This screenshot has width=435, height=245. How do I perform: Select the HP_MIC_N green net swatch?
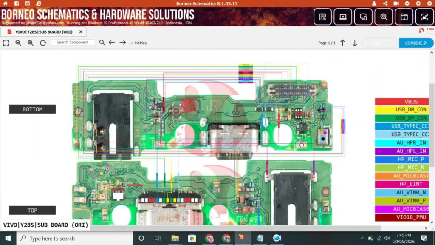tap(402, 168)
